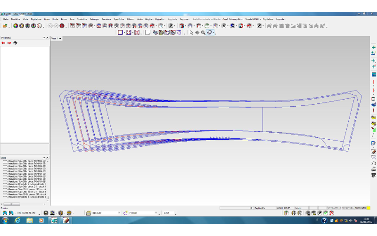Open the Modifica menu
Screen dimensions: 377x236
point(16,19)
